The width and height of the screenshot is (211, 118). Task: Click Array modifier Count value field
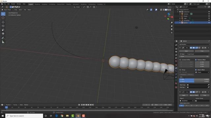click(194, 57)
